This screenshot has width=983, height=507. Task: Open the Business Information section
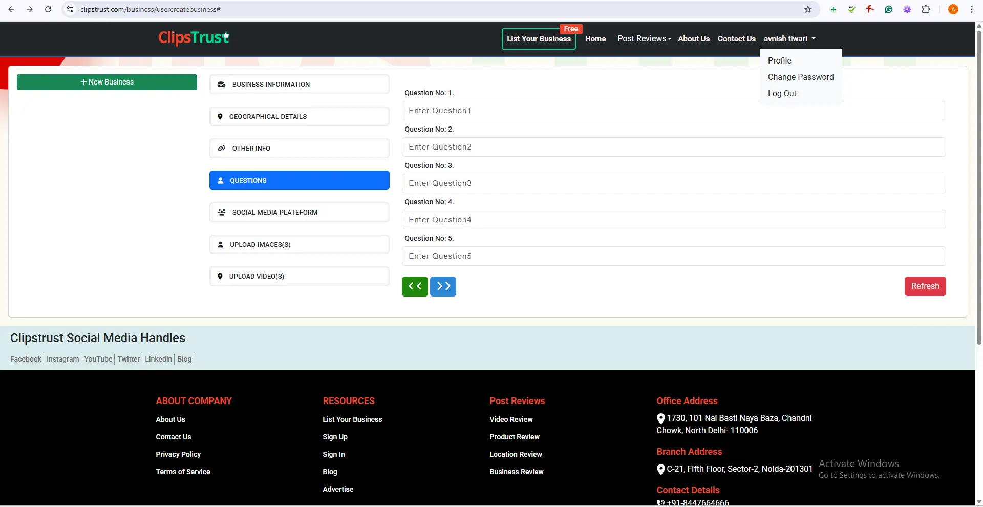point(300,84)
